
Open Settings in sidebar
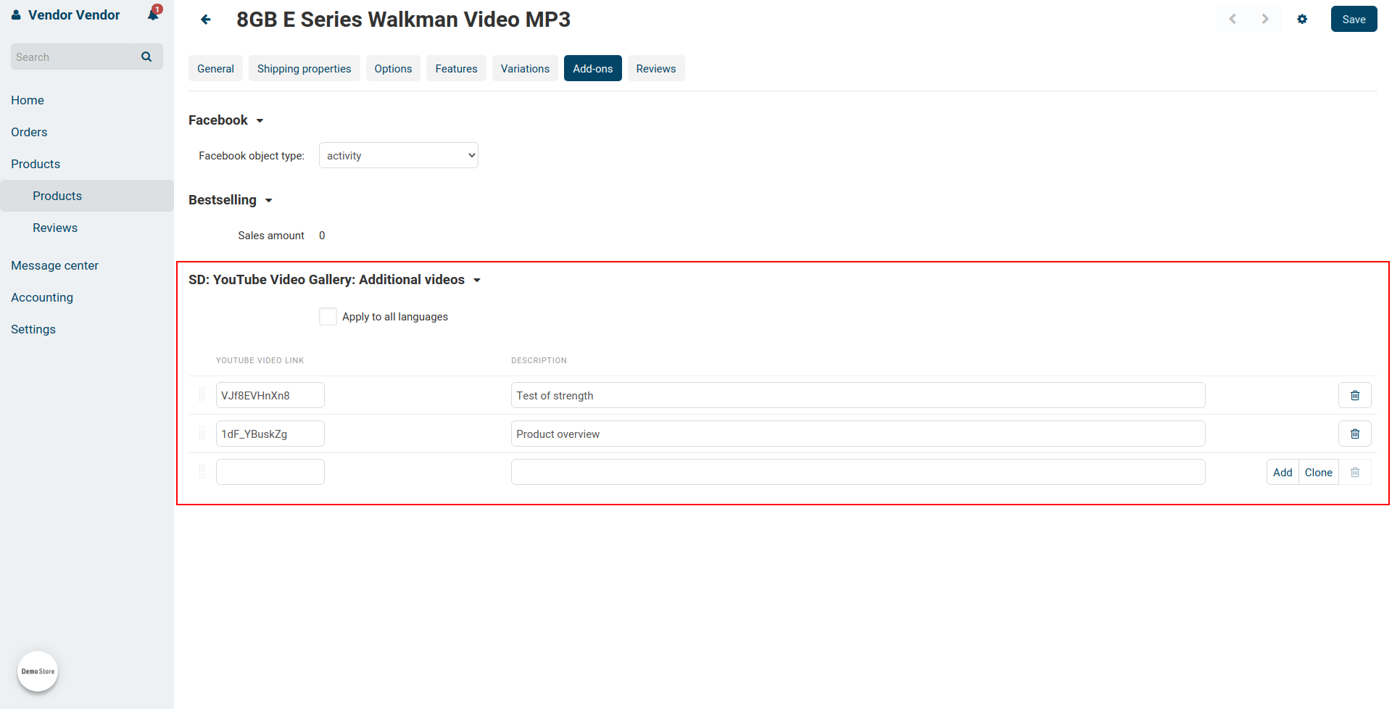point(33,329)
